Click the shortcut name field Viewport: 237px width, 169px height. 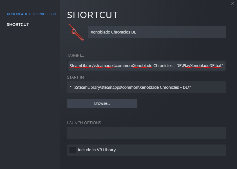157,32
